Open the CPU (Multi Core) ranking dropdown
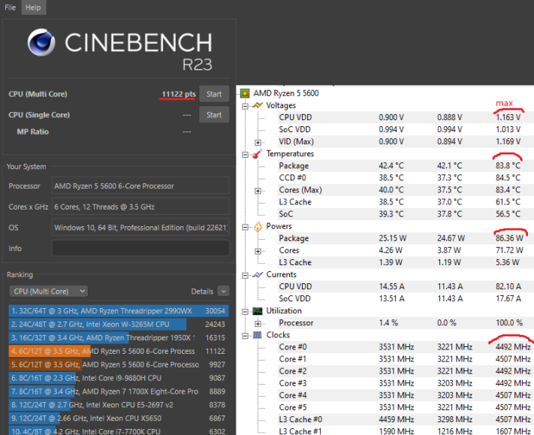 (x=48, y=292)
